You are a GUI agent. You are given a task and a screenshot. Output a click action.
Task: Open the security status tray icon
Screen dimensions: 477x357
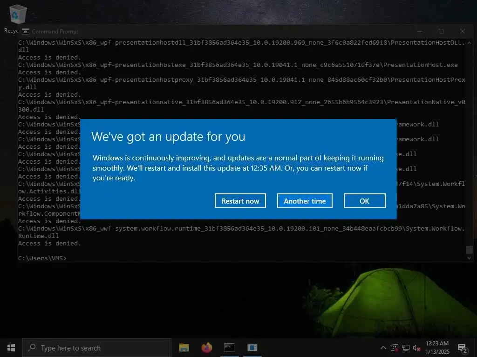pyautogui.click(x=395, y=348)
